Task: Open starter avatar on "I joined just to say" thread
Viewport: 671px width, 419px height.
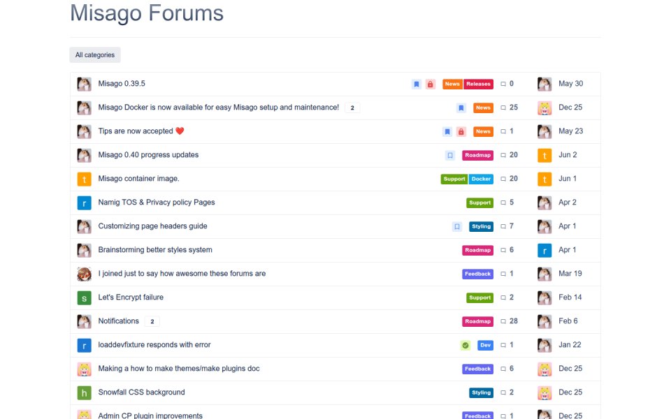Action: (x=85, y=274)
